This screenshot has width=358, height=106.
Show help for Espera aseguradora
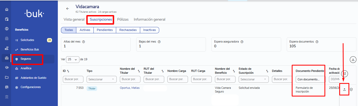coord(242,42)
